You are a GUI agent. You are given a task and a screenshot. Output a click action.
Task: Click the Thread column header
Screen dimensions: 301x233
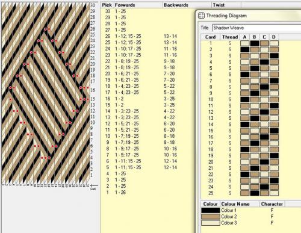230,37
